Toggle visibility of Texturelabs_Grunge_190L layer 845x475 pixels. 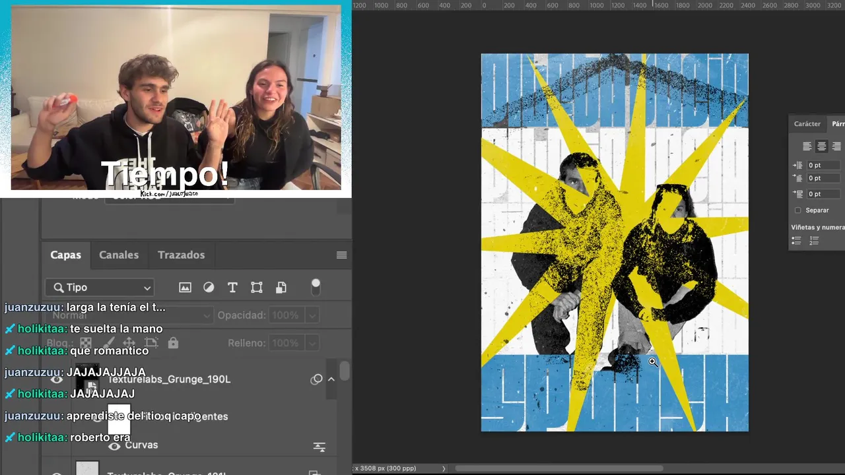point(57,379)
